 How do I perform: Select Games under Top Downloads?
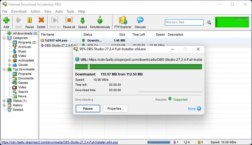tap(23, 83)
